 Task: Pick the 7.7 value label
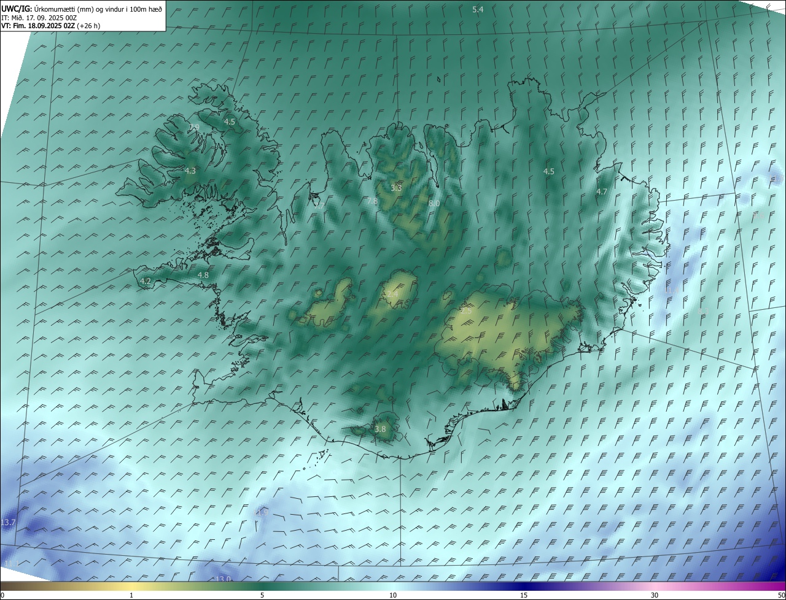pos(319,206)
